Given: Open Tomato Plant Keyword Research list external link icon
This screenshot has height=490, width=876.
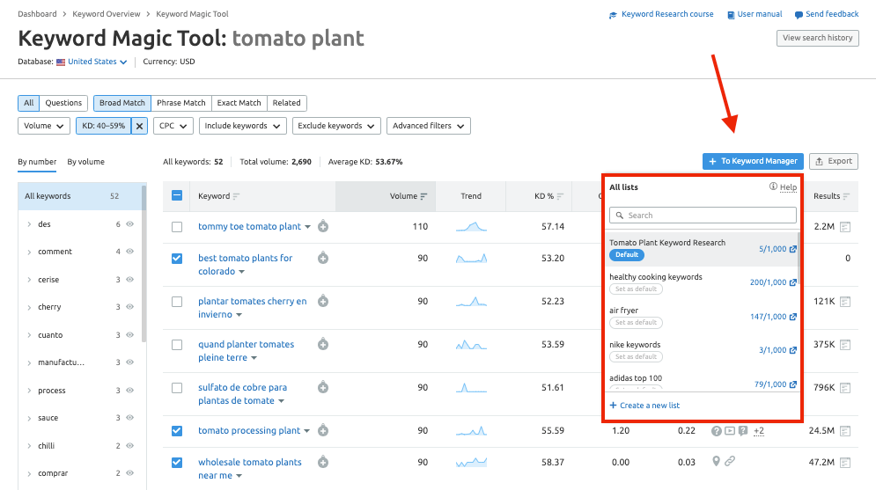Looking at the screenshot, I should click(x=792, y=249).
